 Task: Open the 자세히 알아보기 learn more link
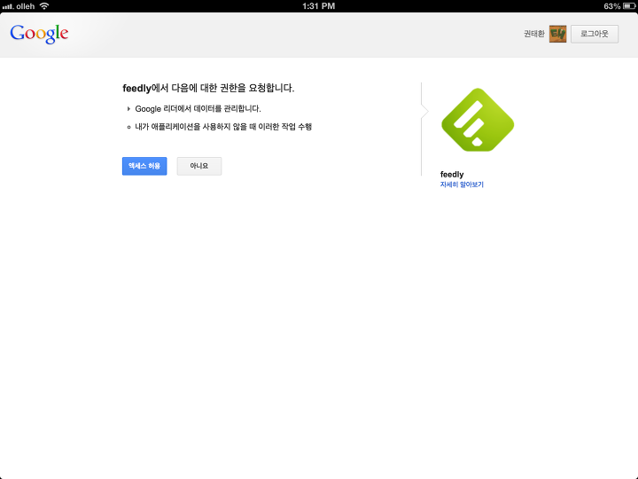[462, 185]
